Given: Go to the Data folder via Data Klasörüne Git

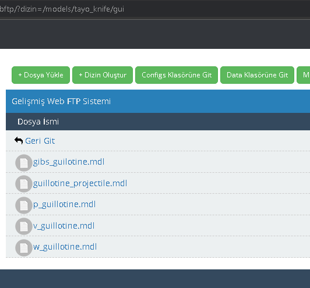Looking at the screenshot, I should point(257,75).
